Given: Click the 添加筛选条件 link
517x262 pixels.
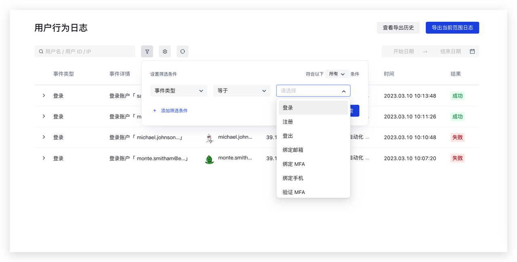Looking at the screenshot, I should click(x=175, y=110).
